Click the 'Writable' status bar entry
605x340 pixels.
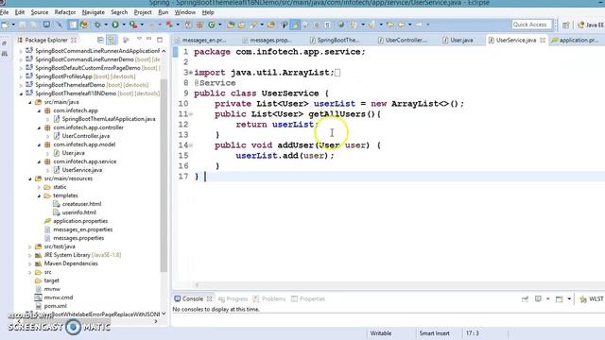(x=380, y=333)
